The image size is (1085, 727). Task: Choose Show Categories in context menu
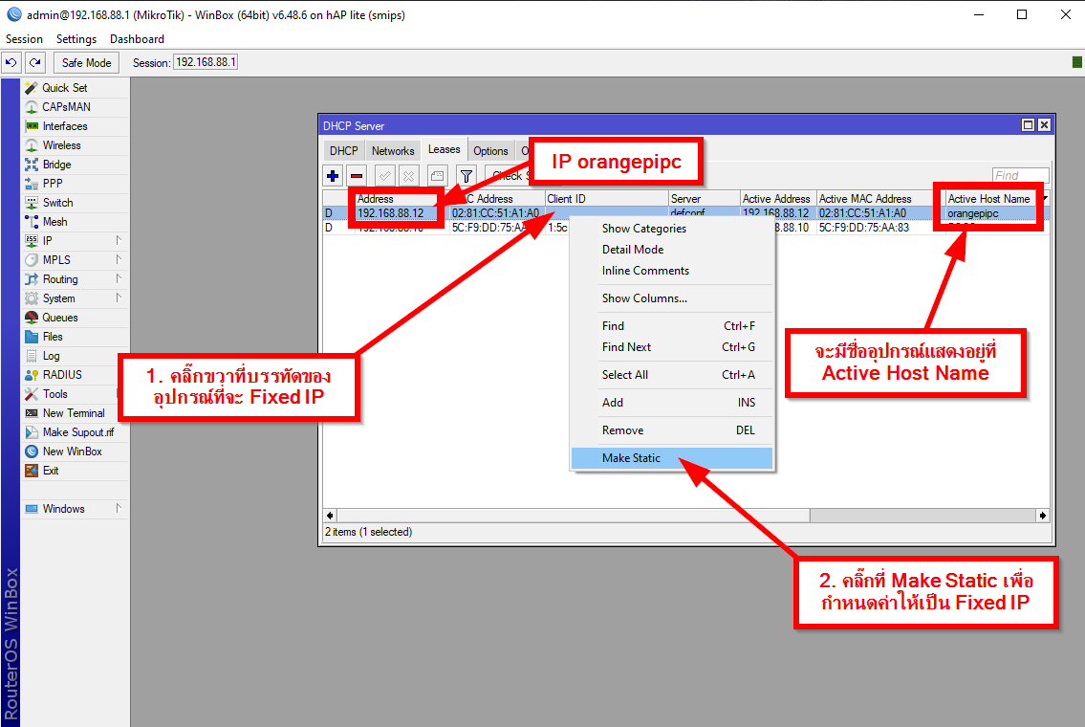click(x=671, y=229)
